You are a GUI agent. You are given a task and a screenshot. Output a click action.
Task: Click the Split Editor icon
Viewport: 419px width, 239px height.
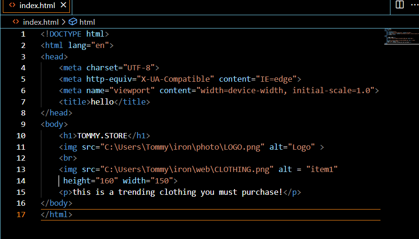pyautogui.click(x=400, y=5)
